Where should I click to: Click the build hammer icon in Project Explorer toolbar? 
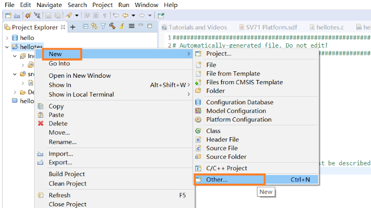(x=112, y=26)
